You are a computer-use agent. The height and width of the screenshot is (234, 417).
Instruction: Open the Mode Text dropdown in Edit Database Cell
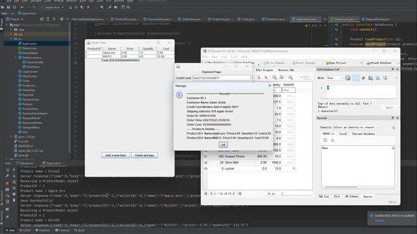coord(334,78)
